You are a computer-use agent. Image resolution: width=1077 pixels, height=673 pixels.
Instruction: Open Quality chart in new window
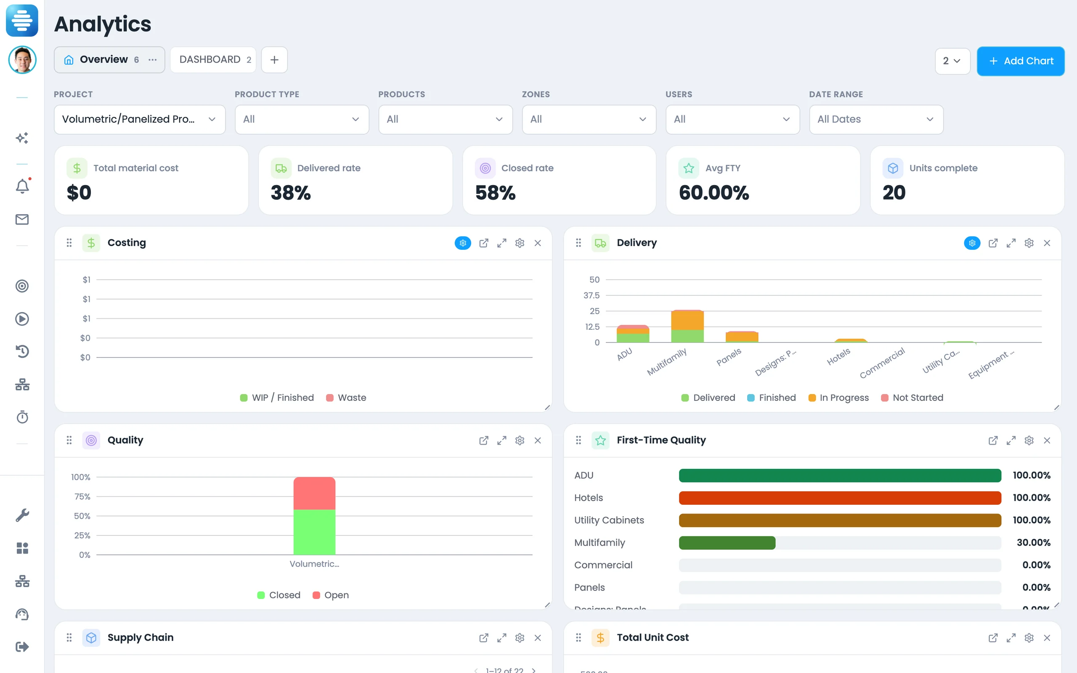(484, 440)
